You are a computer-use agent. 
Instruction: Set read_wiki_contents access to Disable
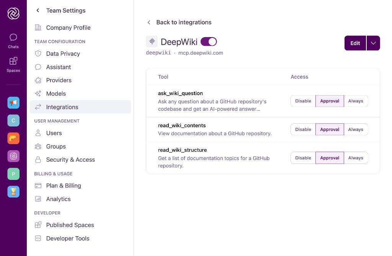(x=303, y=129)
